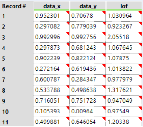Screen dimensions: 143x127
Task: Select record row number 11
Action: [17, 122]
